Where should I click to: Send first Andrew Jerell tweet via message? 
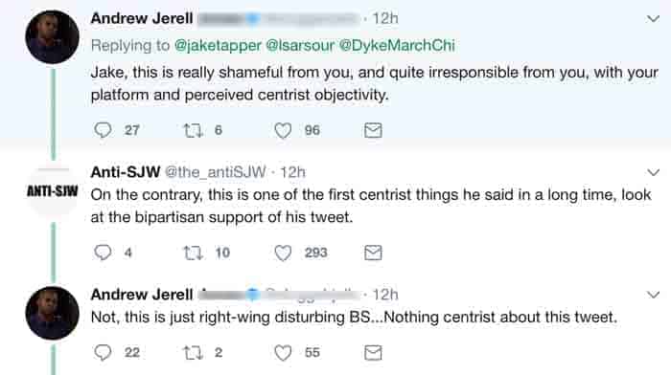coord(373,130)
